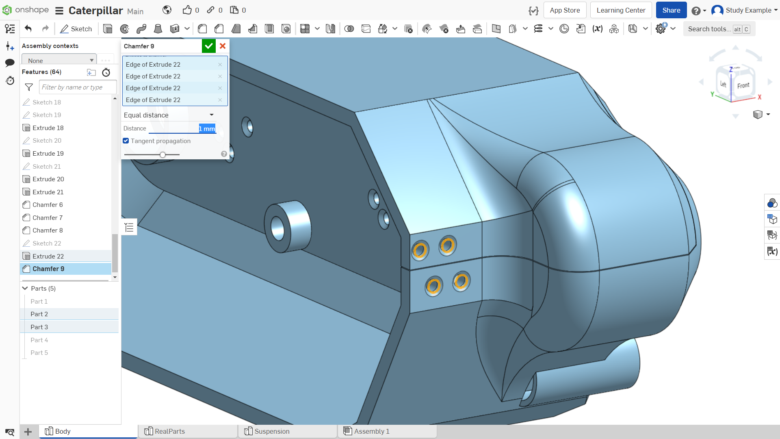The height and width of the screenshot is (439, 780).
Task: Open the document hamburger menu
Action: coord(59,11)
